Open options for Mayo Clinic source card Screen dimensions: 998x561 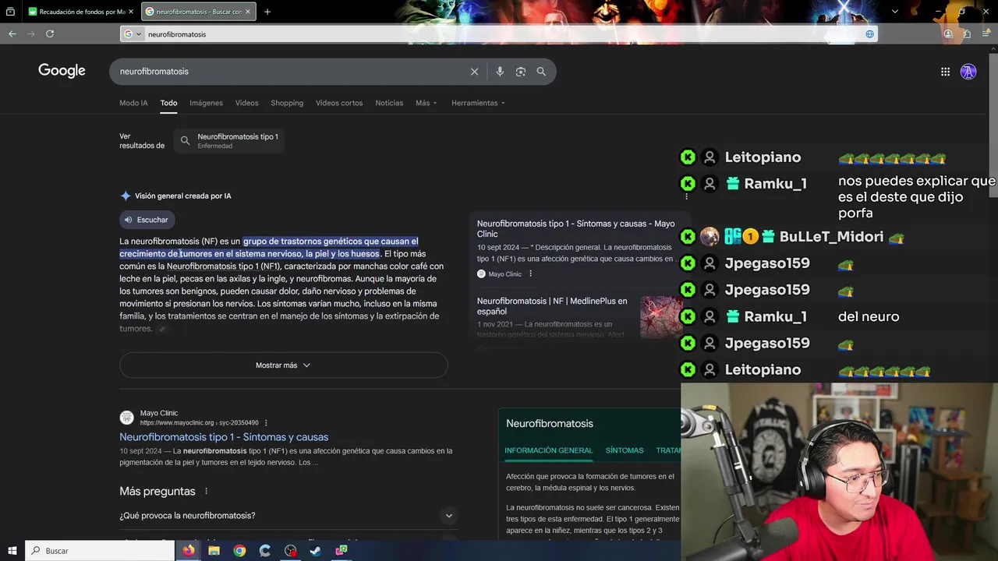530,273
